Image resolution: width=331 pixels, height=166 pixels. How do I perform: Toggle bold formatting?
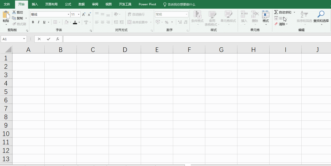coord(33,22)
